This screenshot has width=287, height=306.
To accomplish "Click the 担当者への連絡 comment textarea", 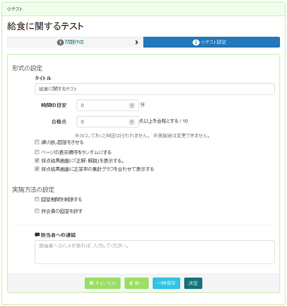I will (x=155, y=252).
